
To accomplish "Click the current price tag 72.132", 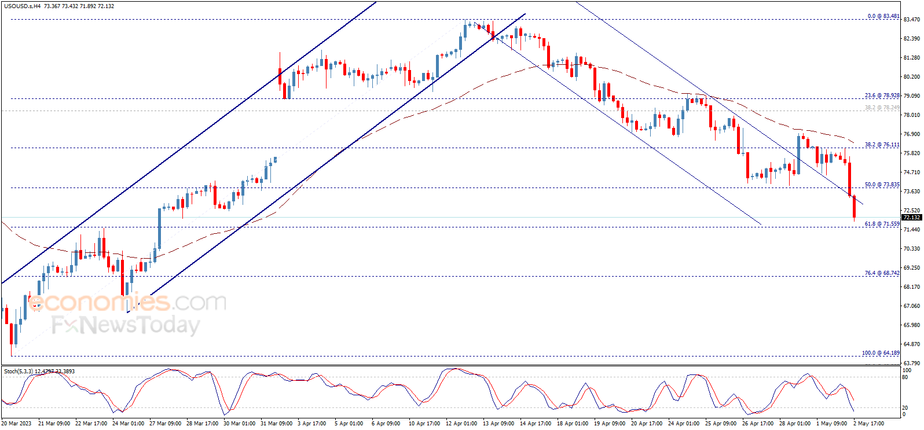I will (x=912, y=218).
